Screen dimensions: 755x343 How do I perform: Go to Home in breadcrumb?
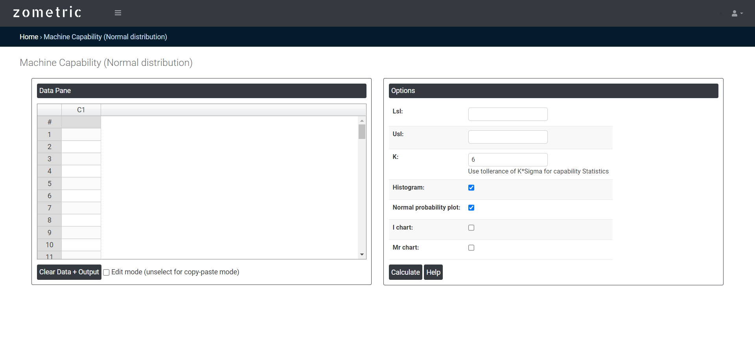29,37
